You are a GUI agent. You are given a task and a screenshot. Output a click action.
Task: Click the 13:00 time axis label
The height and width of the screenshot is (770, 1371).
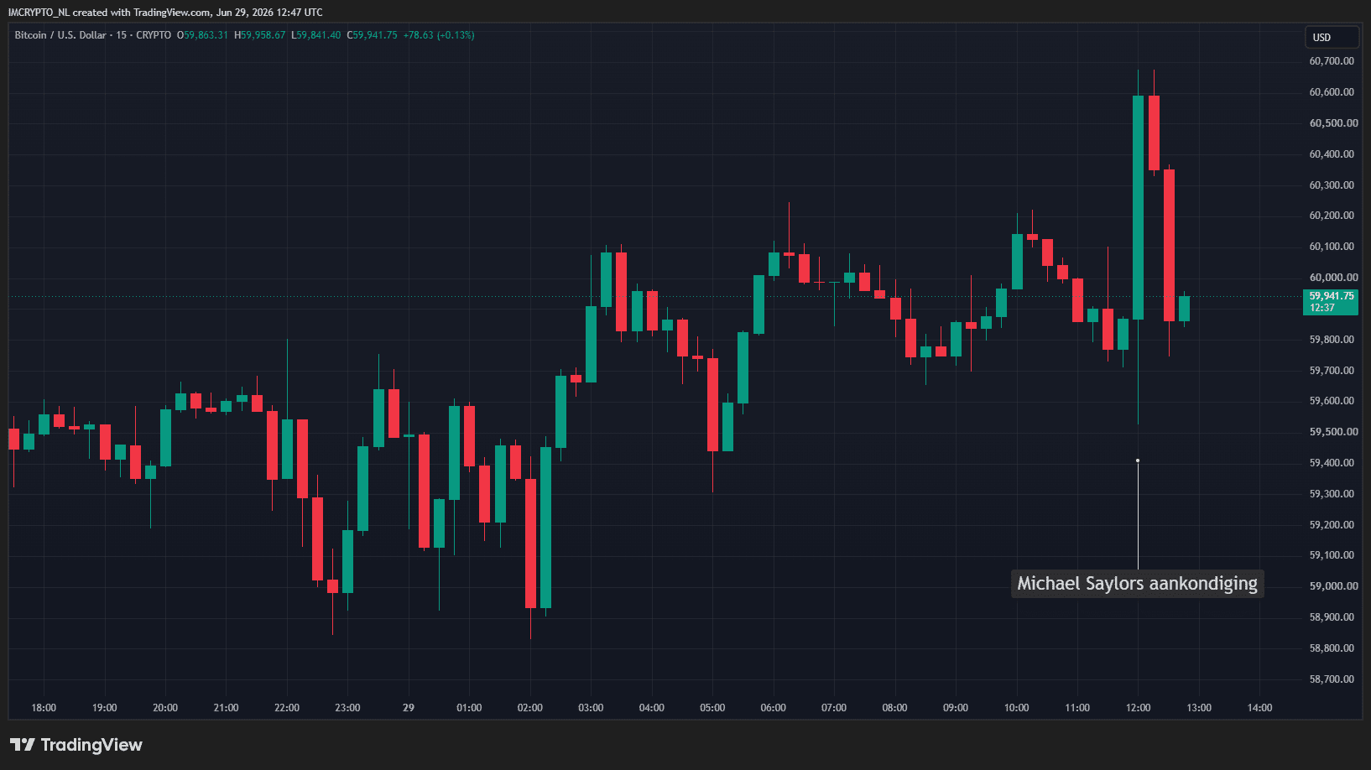(1199, 708)
